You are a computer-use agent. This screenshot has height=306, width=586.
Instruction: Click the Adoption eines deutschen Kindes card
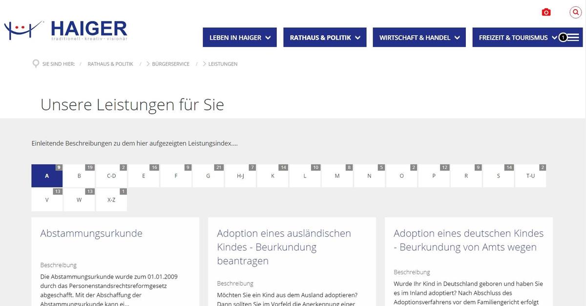[x=468, y=240]
